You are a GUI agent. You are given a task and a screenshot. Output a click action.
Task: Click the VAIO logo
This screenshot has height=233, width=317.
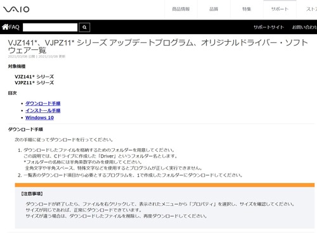pos(16,9)
